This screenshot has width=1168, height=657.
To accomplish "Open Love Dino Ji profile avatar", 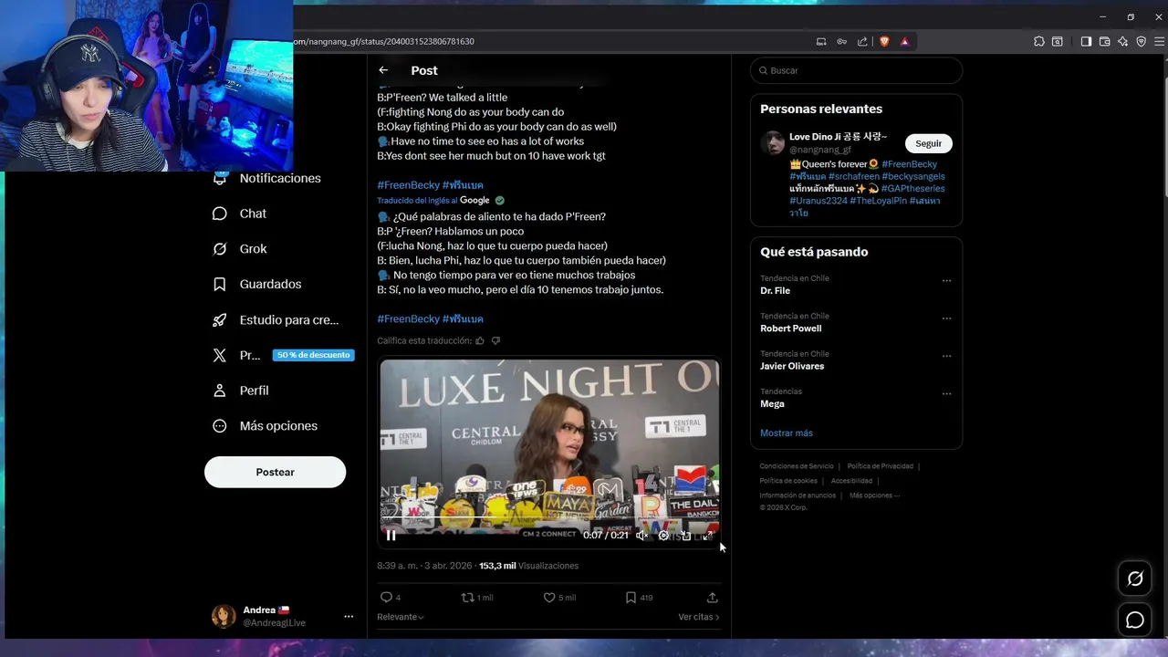I will [773, 142].
